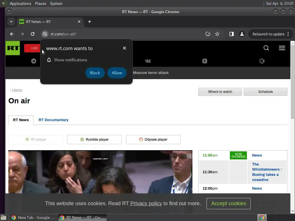Click Relaunch to update
This screenshot has width=295, height=221.
coord(268,34)
